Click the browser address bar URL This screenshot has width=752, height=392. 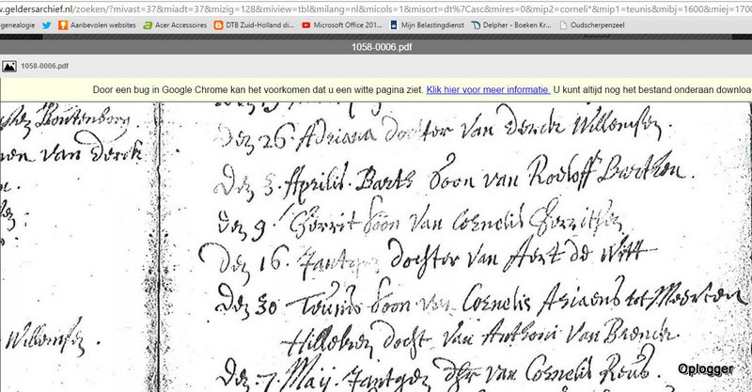(376, 9)
